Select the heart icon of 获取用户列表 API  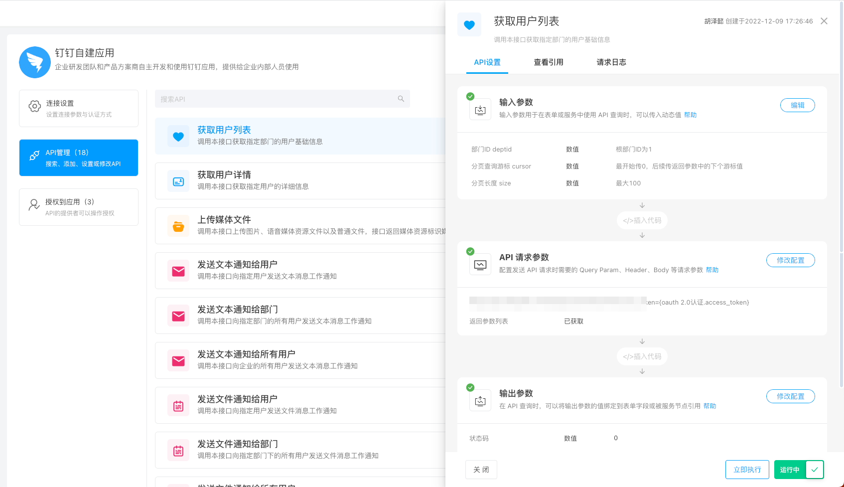(x=178, y=136)
